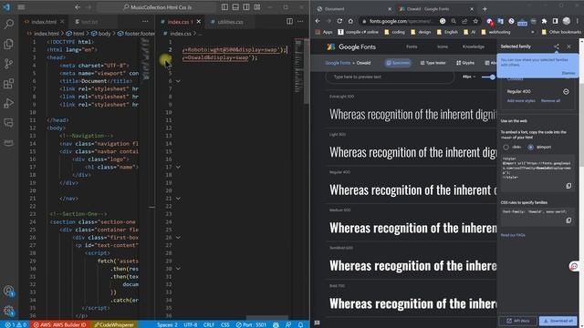
Task: Open the Accounts icon in VS Code
Action: click(x=8, y=291)
